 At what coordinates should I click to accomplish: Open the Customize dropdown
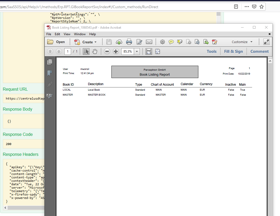click(242, 42)
